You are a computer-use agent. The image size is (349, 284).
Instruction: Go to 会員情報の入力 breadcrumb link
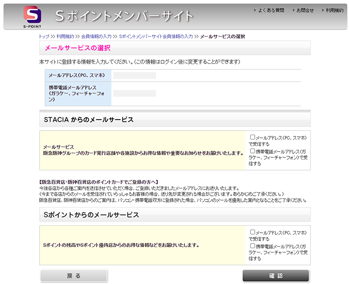click(x=96, y=37)
